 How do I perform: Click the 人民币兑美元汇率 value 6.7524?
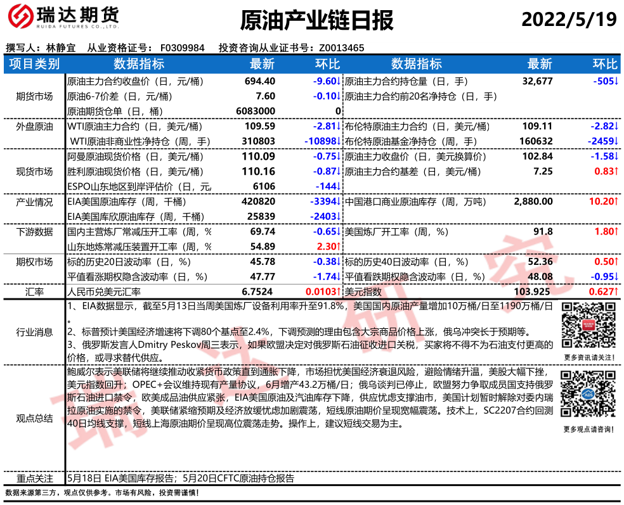tap(259, 292)
